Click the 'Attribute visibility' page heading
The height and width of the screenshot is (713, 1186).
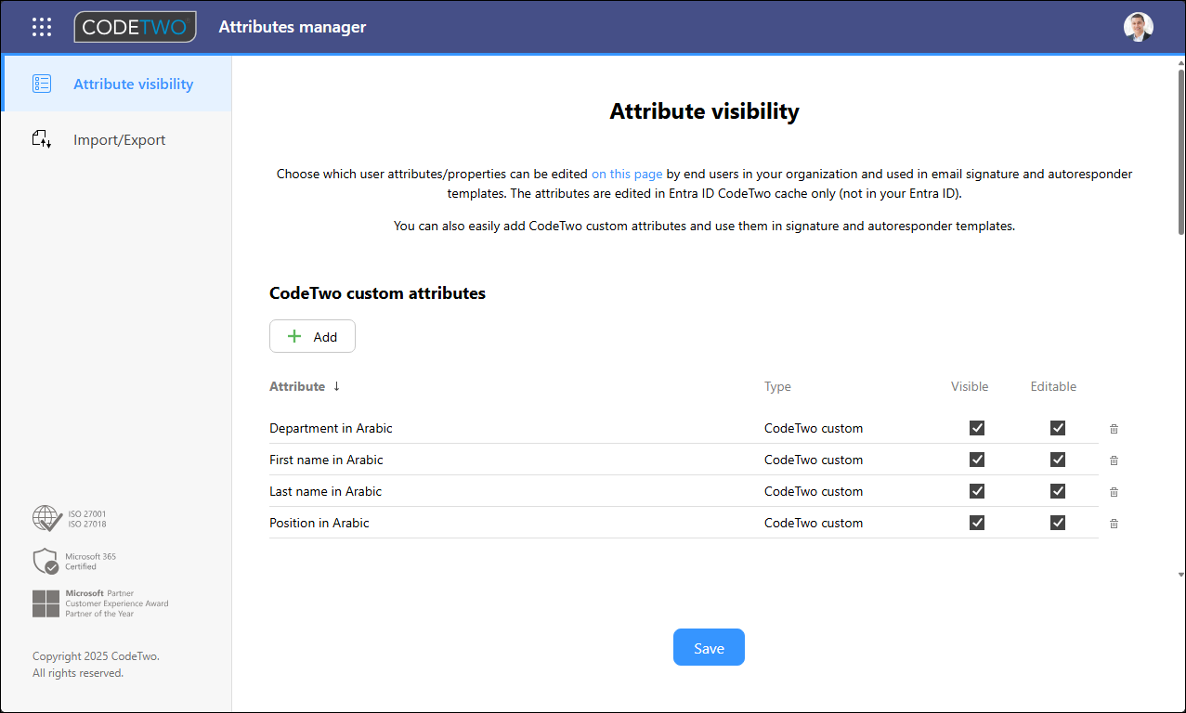click(704, 111)
